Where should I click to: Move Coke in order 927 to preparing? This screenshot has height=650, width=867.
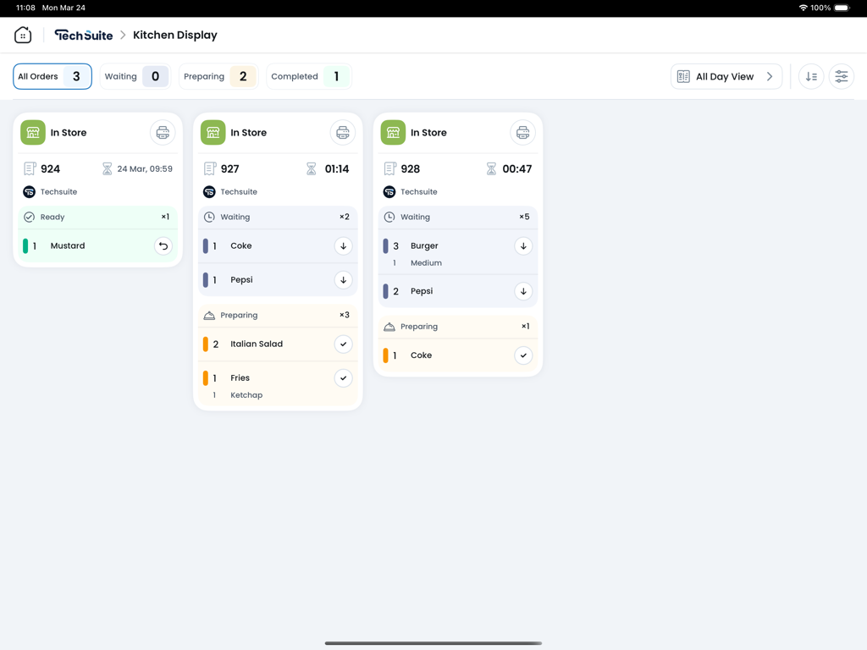[343, 246]
